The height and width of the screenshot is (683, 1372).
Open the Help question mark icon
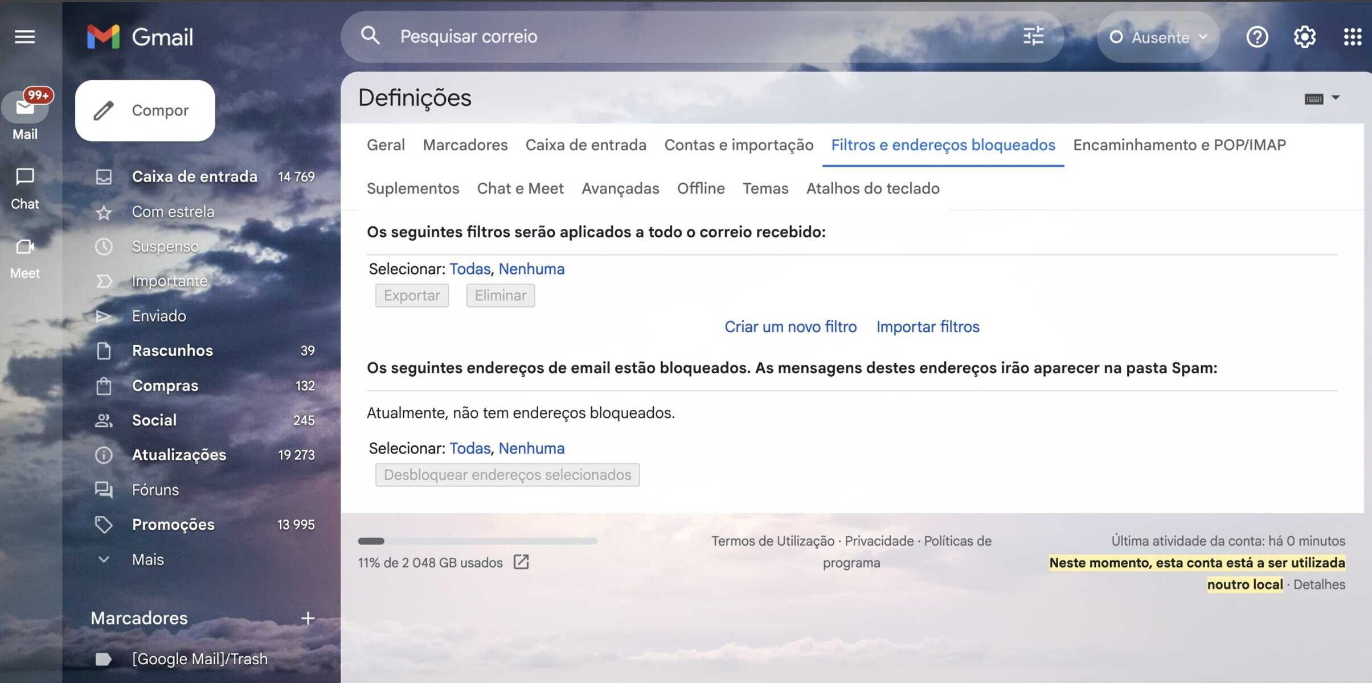click(x=1257, y=37)
